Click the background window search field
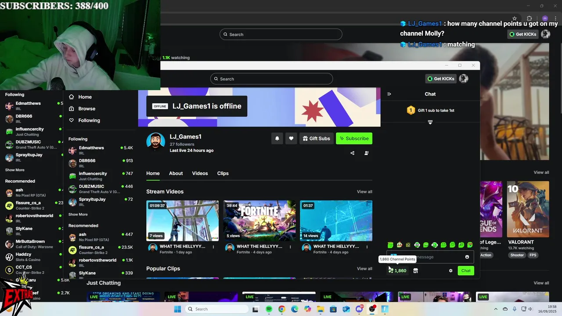Viewport: 562px width, 316px height. [281, 34]
